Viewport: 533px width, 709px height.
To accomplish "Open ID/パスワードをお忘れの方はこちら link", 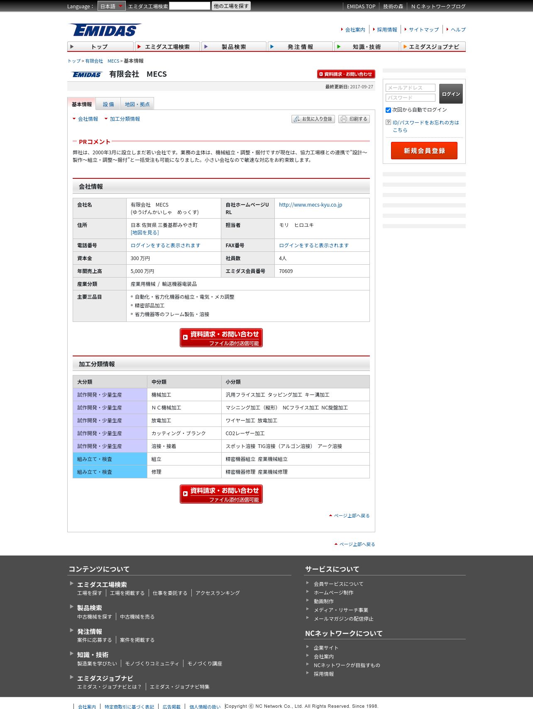I will click(425, 126).
